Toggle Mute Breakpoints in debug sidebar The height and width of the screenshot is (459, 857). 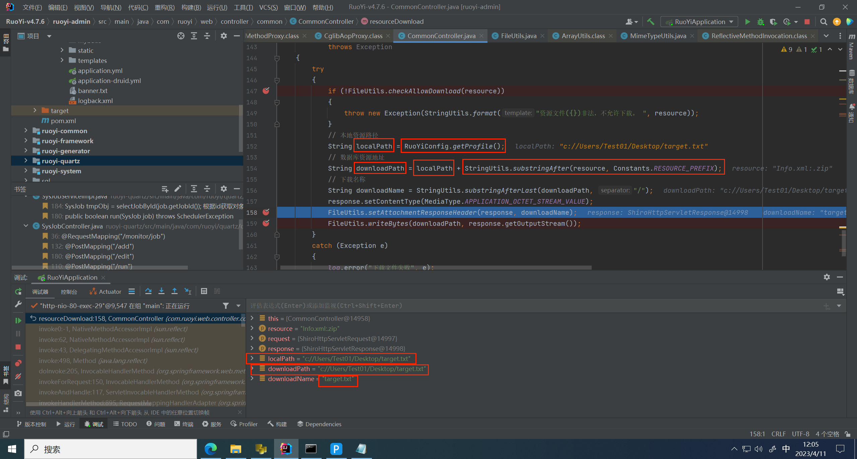[18, 377]
